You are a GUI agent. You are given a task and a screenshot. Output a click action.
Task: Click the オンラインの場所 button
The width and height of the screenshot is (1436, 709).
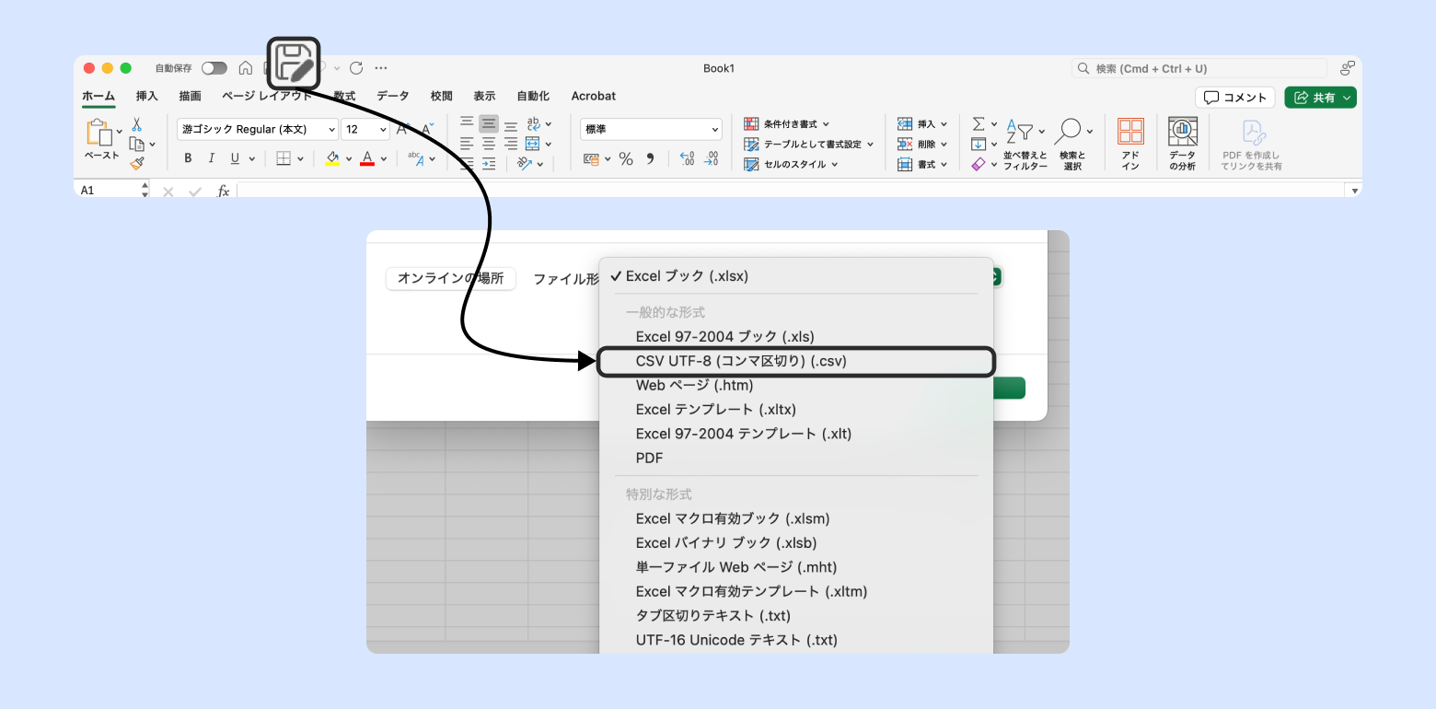coord(451,278)
